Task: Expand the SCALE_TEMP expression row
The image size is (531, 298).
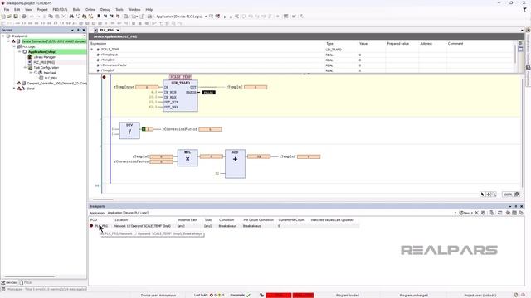Action: tap(92, 50)
